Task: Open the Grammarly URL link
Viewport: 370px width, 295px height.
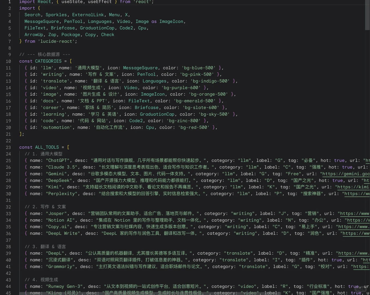Action: (361, 267)
